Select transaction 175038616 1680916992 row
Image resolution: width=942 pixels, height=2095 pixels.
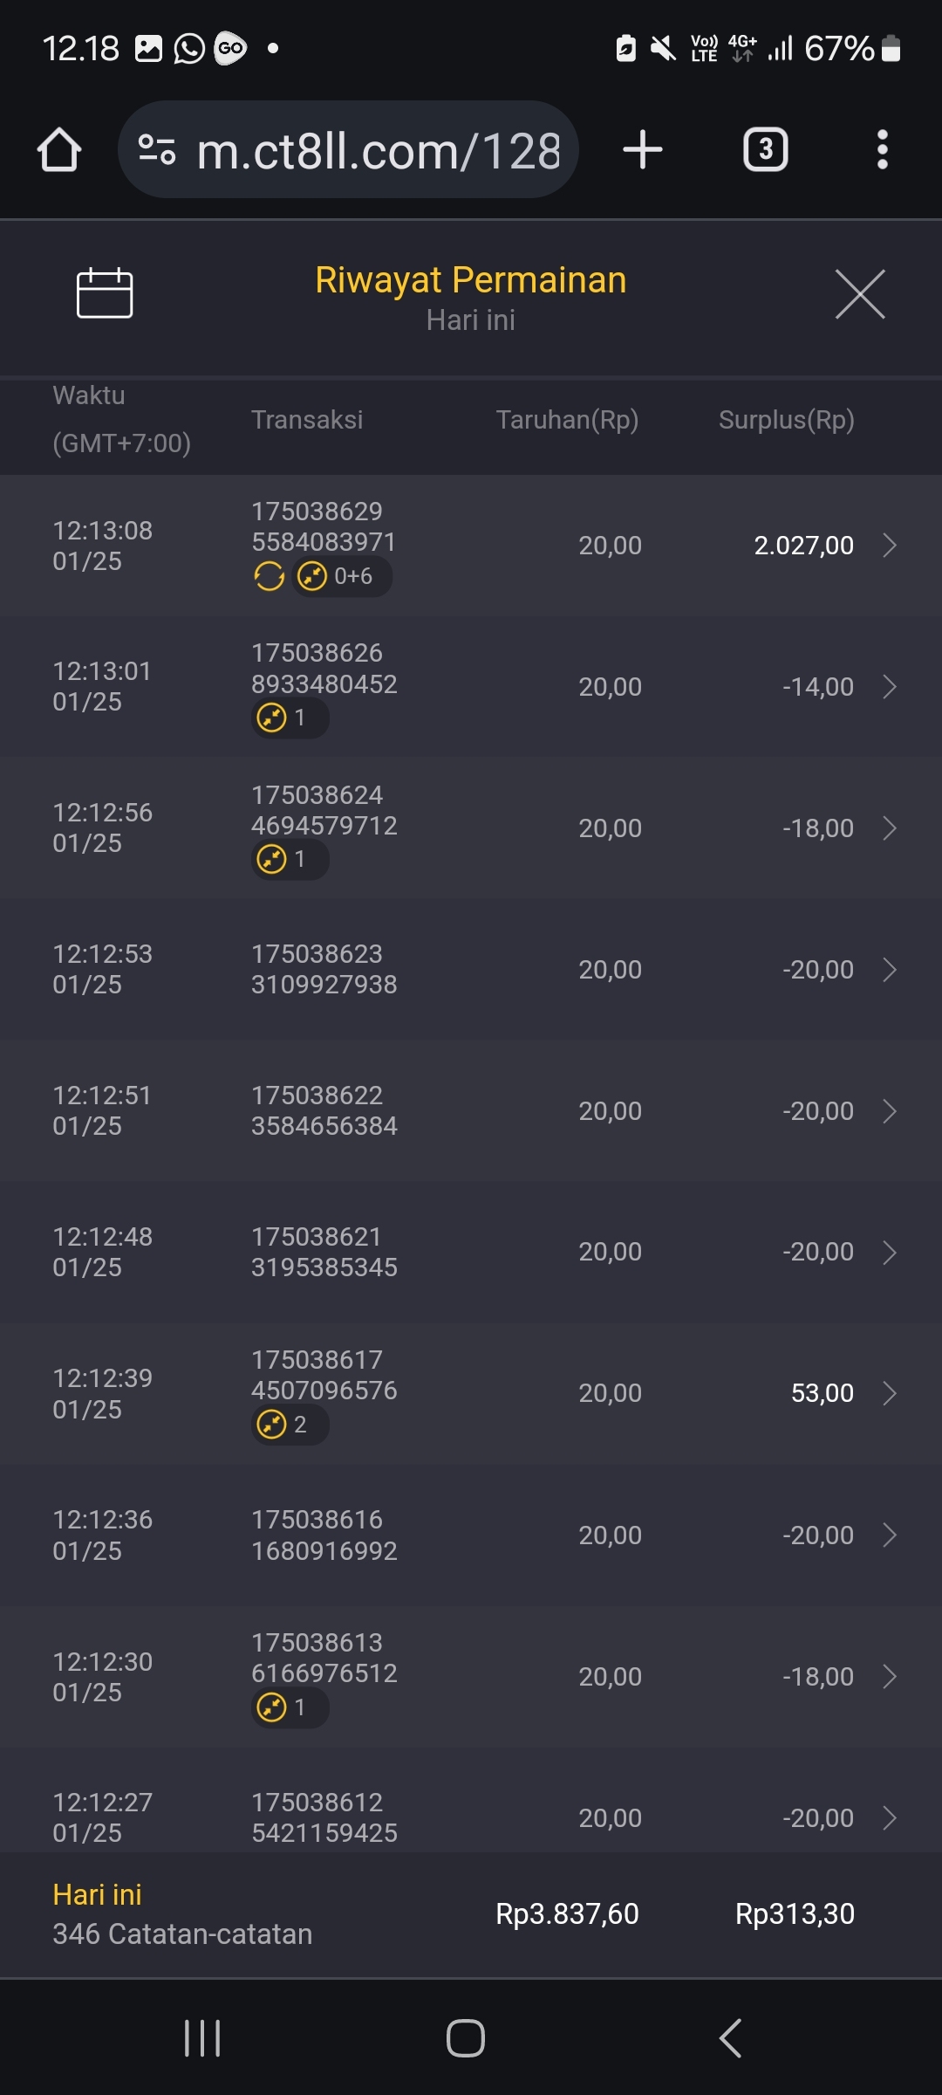pyautogui.click(x=324, y=1535)
